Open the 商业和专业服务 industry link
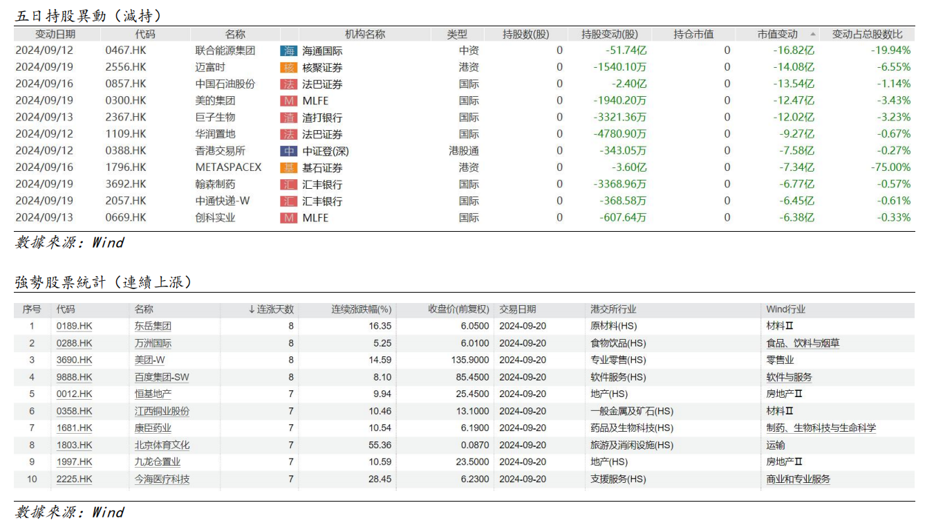Viewport: 925px width, 532px height. point(798,479)
